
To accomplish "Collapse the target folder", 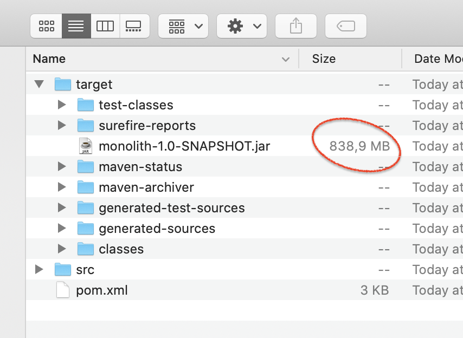I will (38, 84).
